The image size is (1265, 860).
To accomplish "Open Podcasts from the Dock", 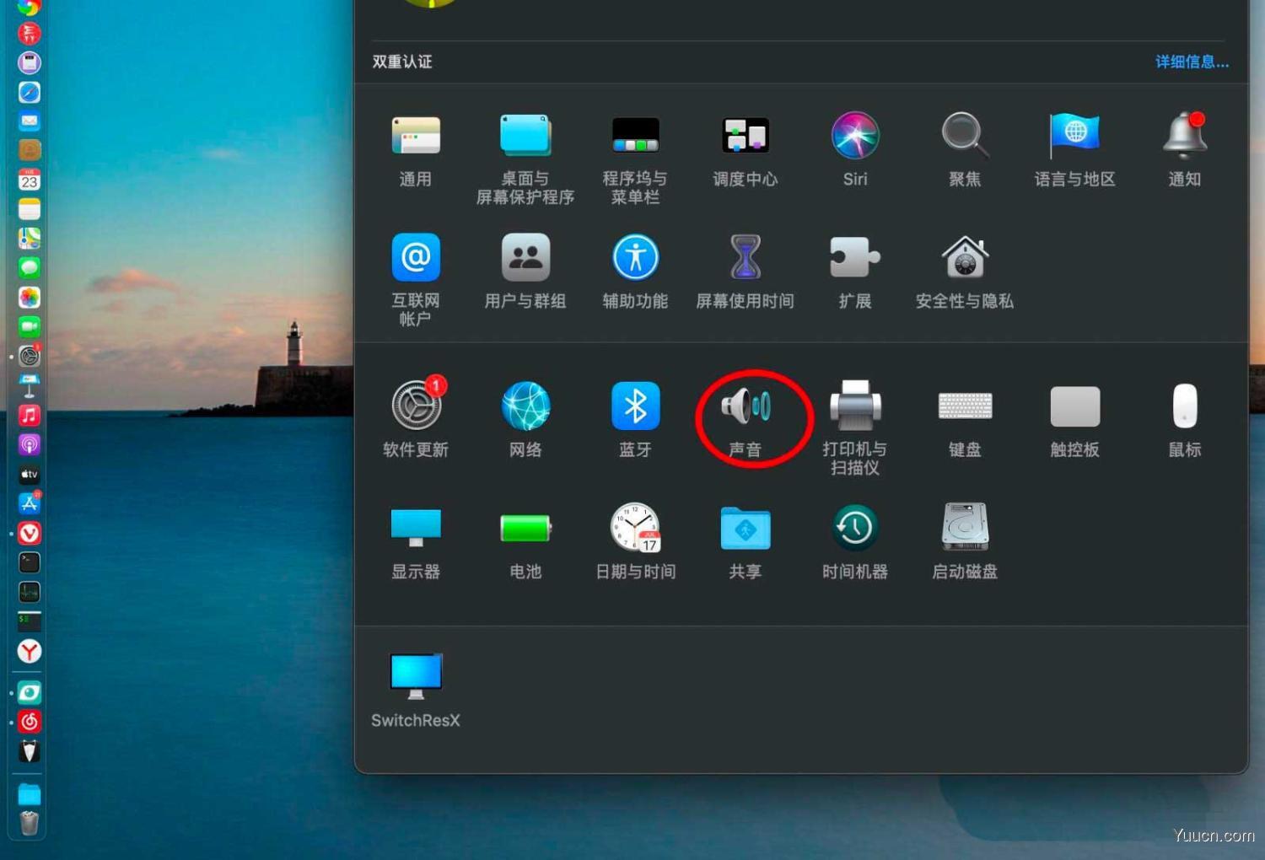I will (30, 444).
